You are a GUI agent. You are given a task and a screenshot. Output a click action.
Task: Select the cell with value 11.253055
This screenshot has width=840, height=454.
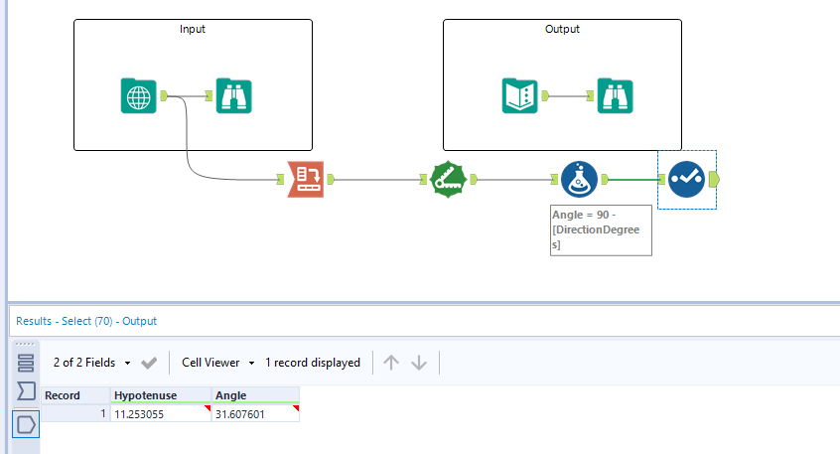tap(161, 414)
